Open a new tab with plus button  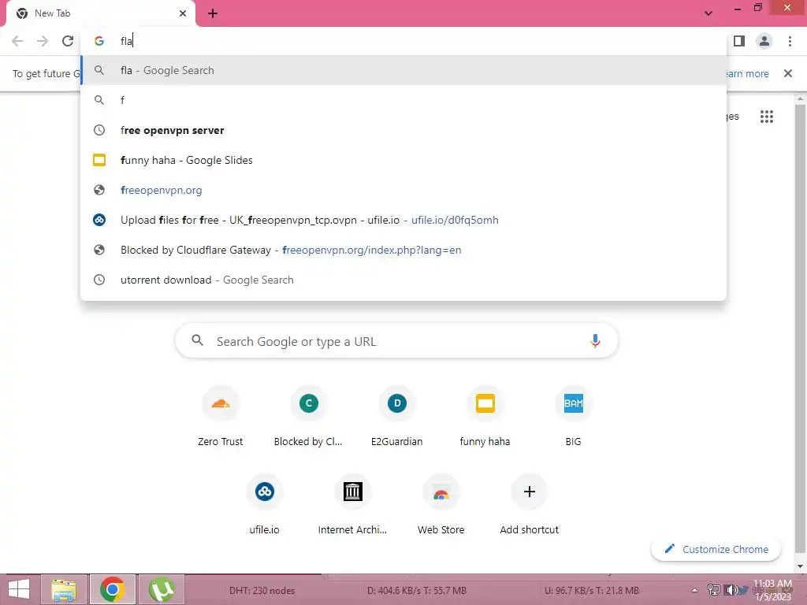(x=213, y=13)
